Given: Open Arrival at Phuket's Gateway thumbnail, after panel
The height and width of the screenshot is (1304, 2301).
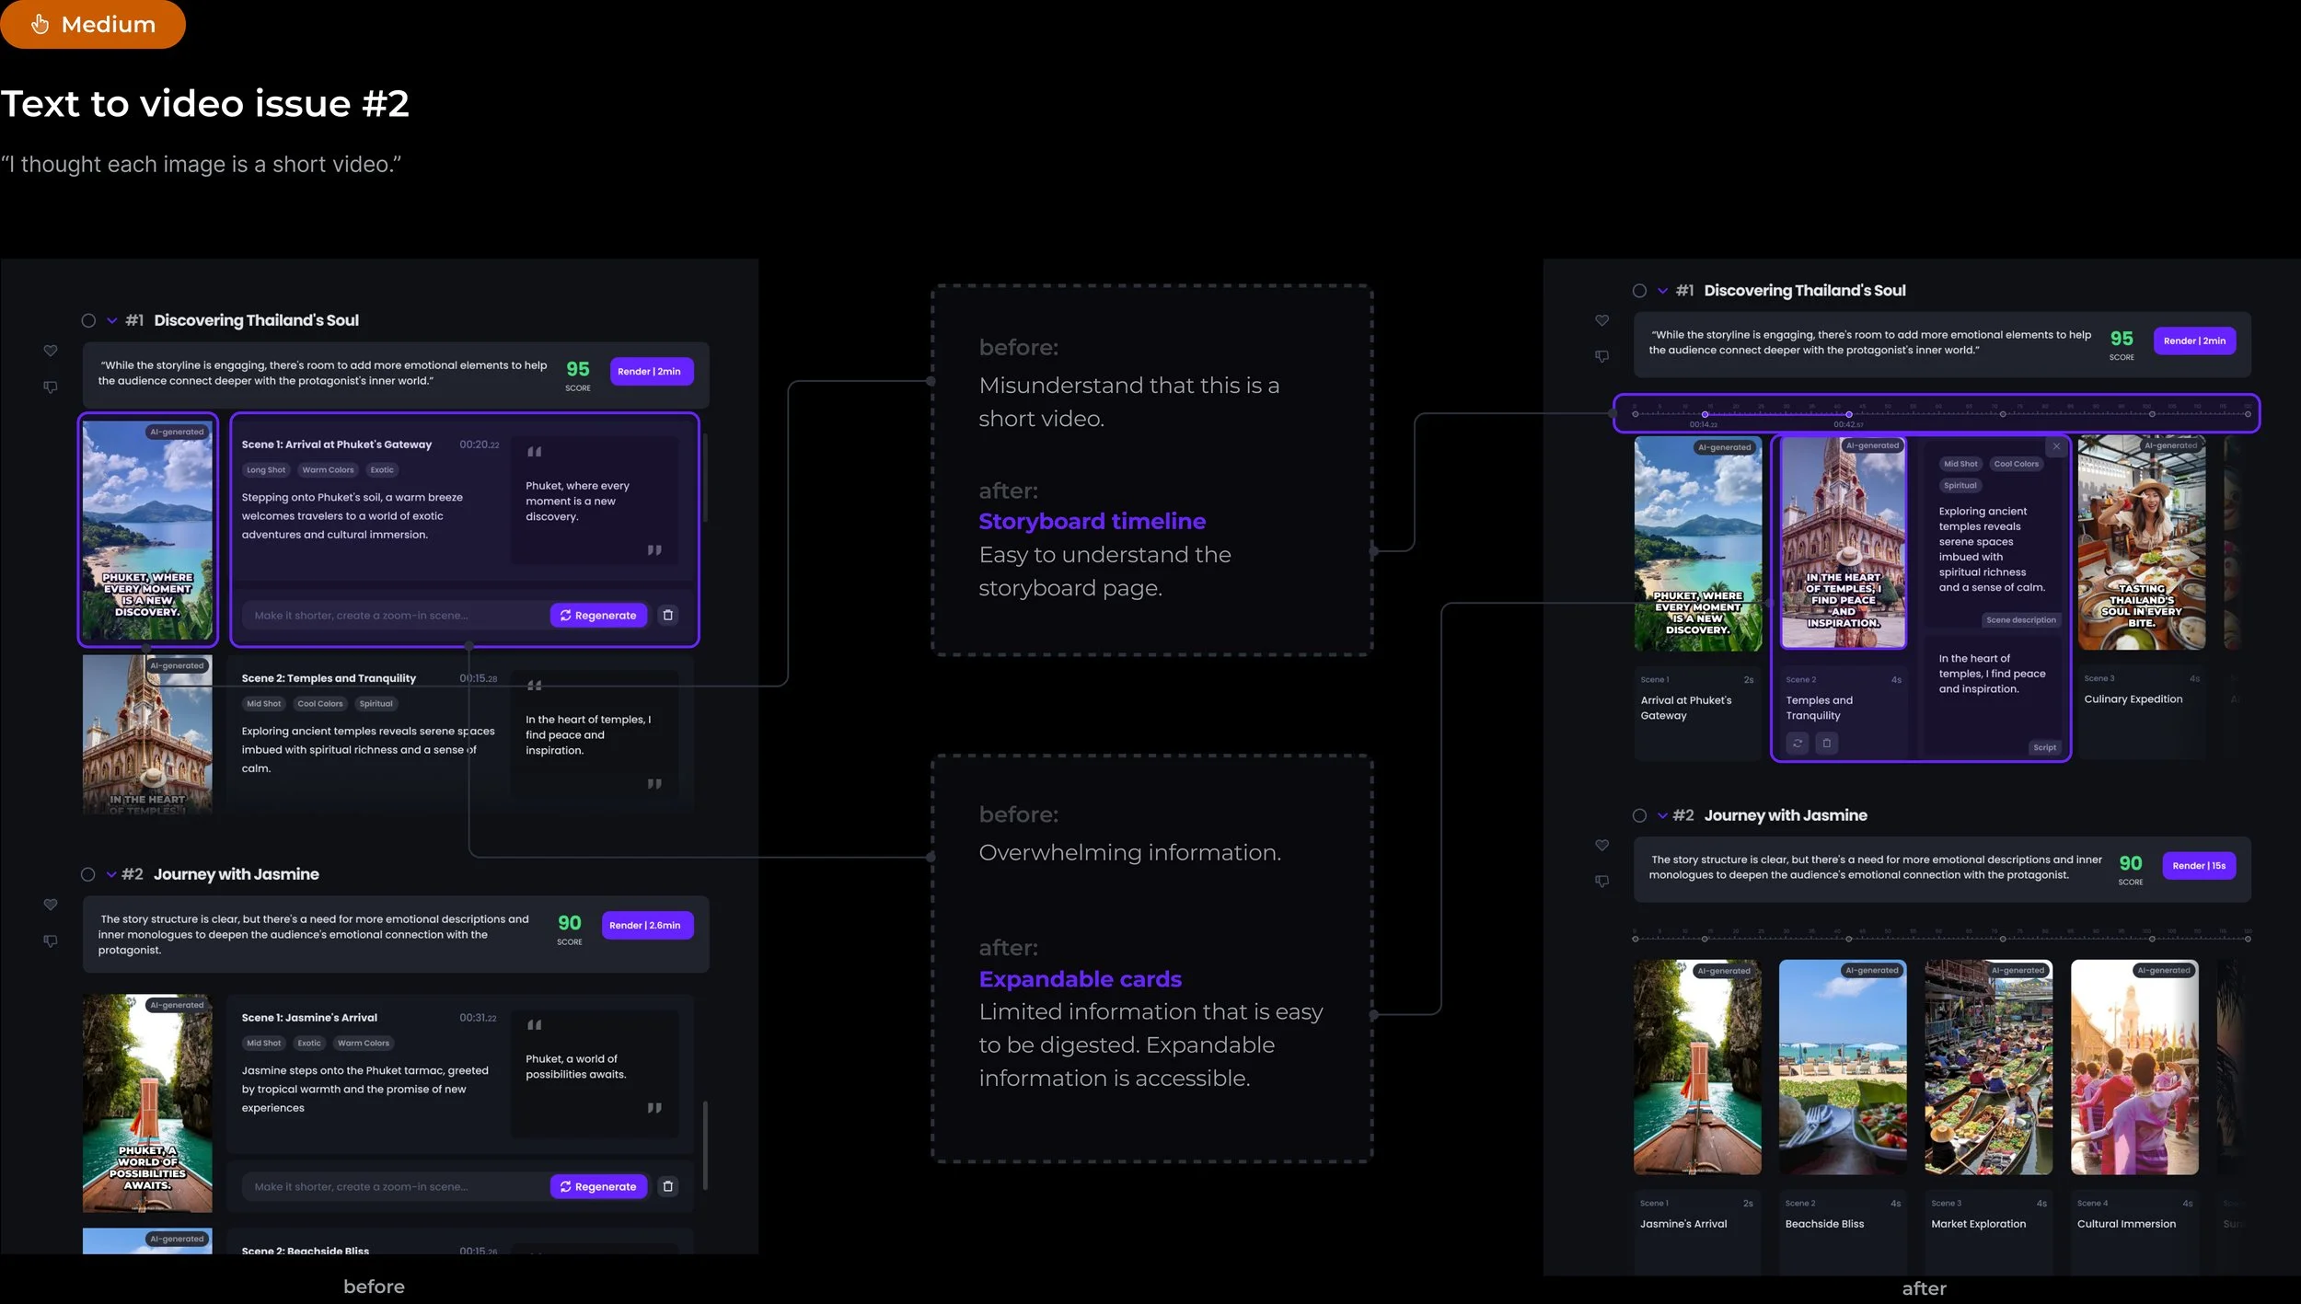Looking at the screenshot, I should pyautogui.click(x=1697, y=544).
